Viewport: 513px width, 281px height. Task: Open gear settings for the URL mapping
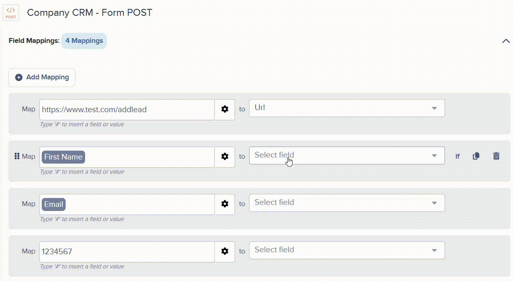point(225,109)
